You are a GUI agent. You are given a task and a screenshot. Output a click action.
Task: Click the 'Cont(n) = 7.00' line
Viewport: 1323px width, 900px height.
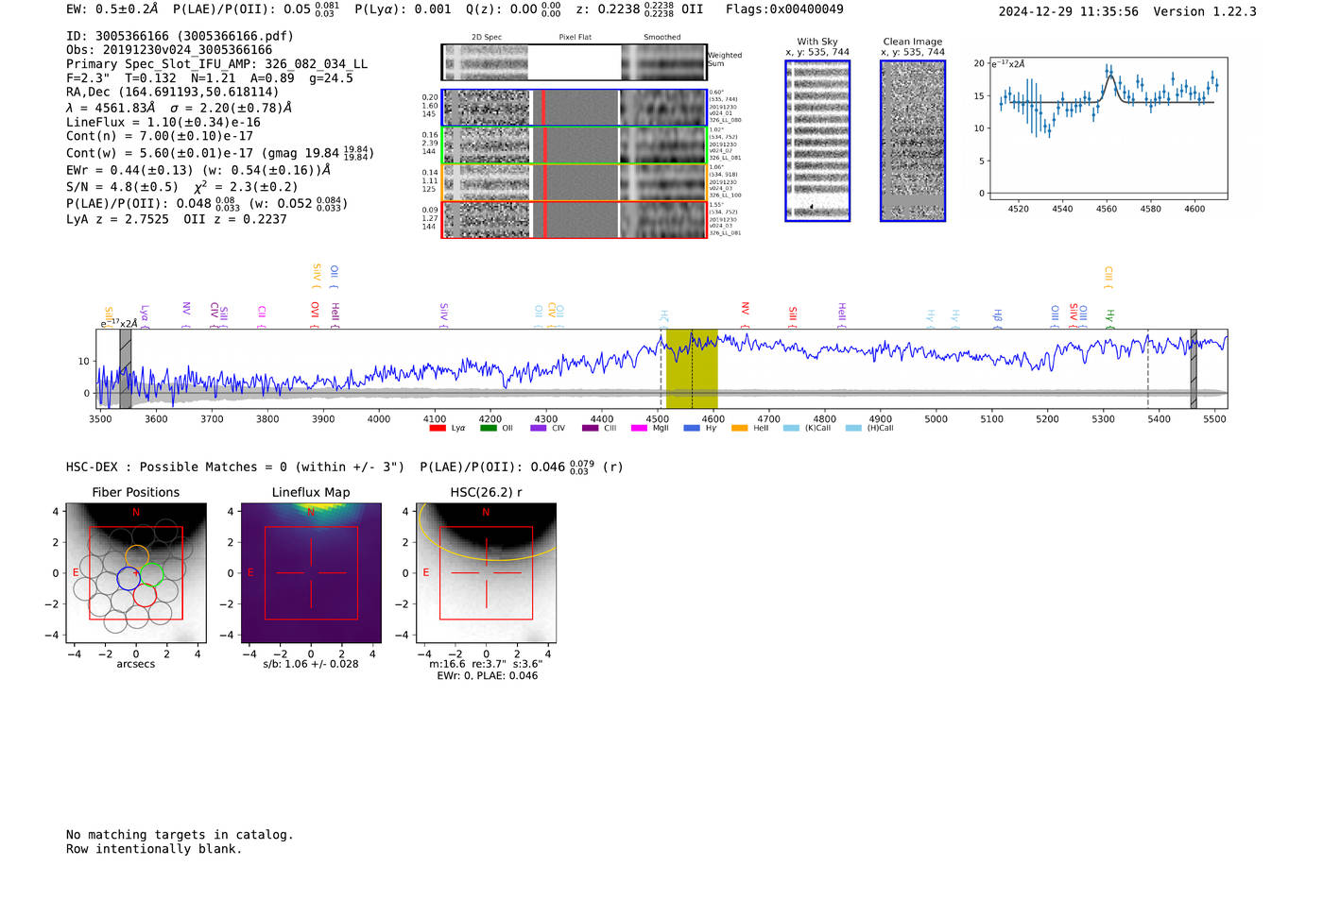tap(160, 136)
